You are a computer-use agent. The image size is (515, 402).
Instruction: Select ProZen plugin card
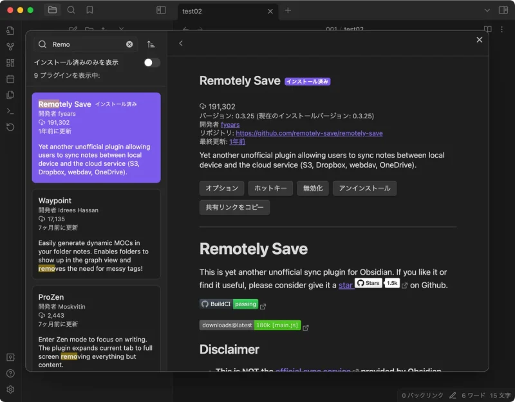coord(96,328)
